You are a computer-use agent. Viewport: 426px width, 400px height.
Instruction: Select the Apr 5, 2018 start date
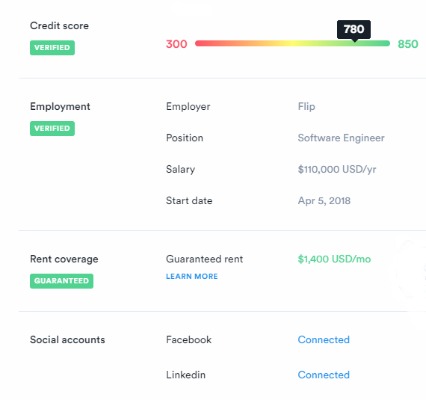point(324,201)
